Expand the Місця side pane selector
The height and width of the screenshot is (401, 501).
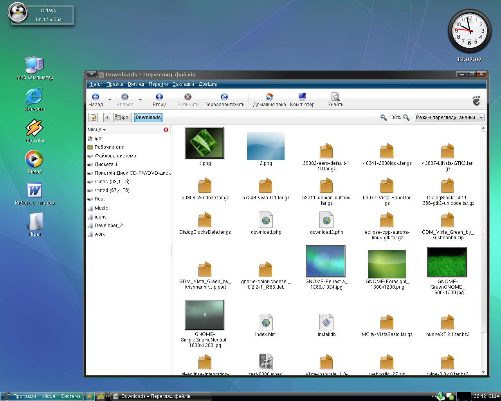pyautogui.click(x=97, y=130)
